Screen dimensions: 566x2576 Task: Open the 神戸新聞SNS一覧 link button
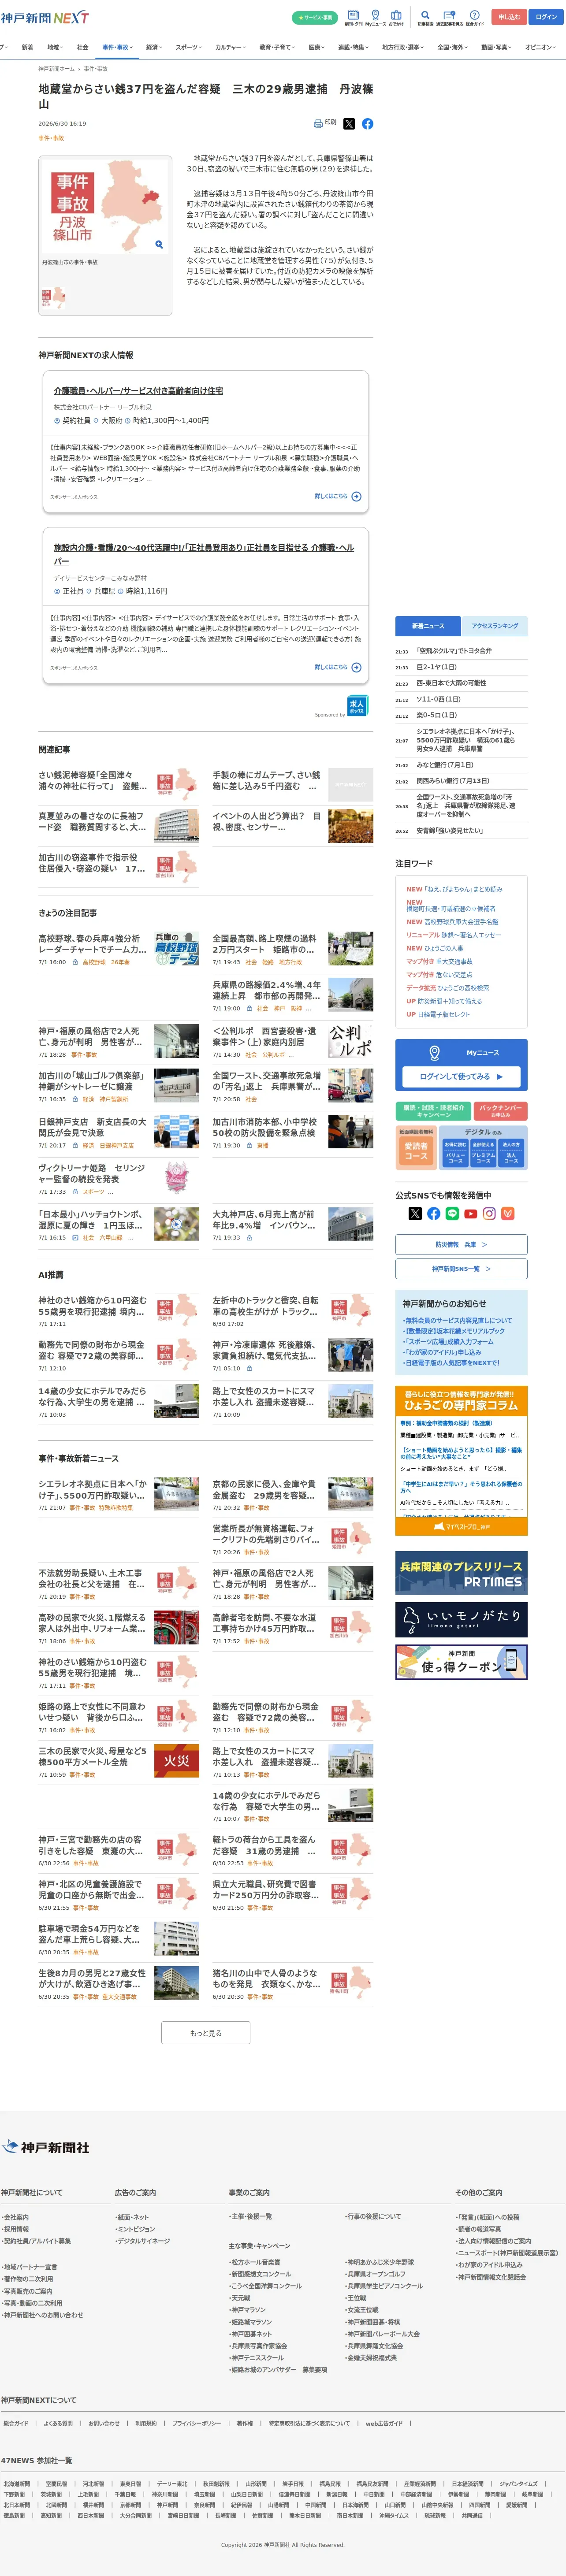[x=461, y=1269]
